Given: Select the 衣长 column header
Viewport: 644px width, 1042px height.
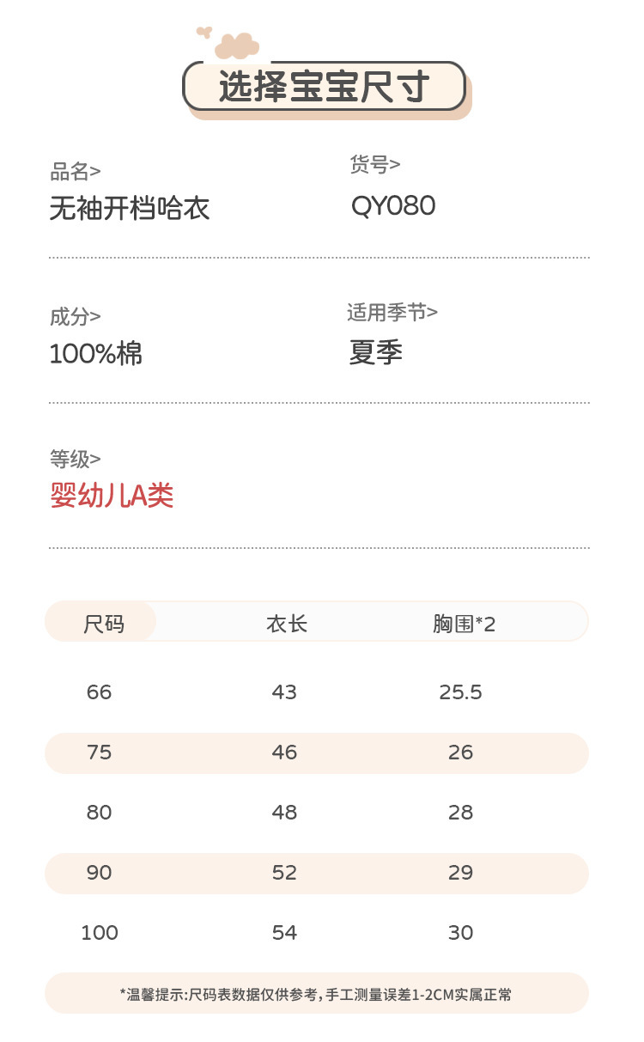Looking at the screenshot, I should click(287, 623).
